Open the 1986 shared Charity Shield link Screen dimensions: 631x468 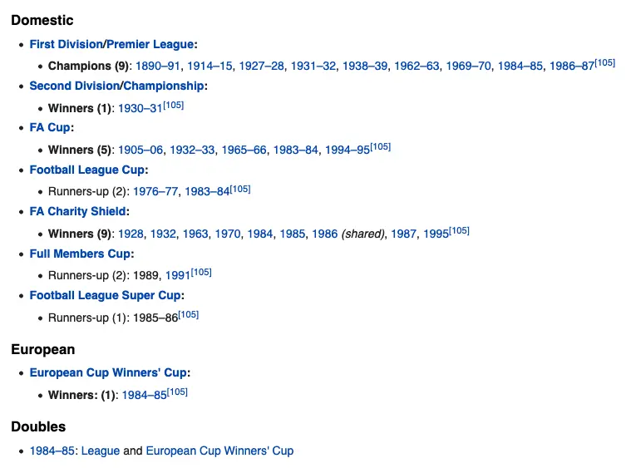(324, 234)
